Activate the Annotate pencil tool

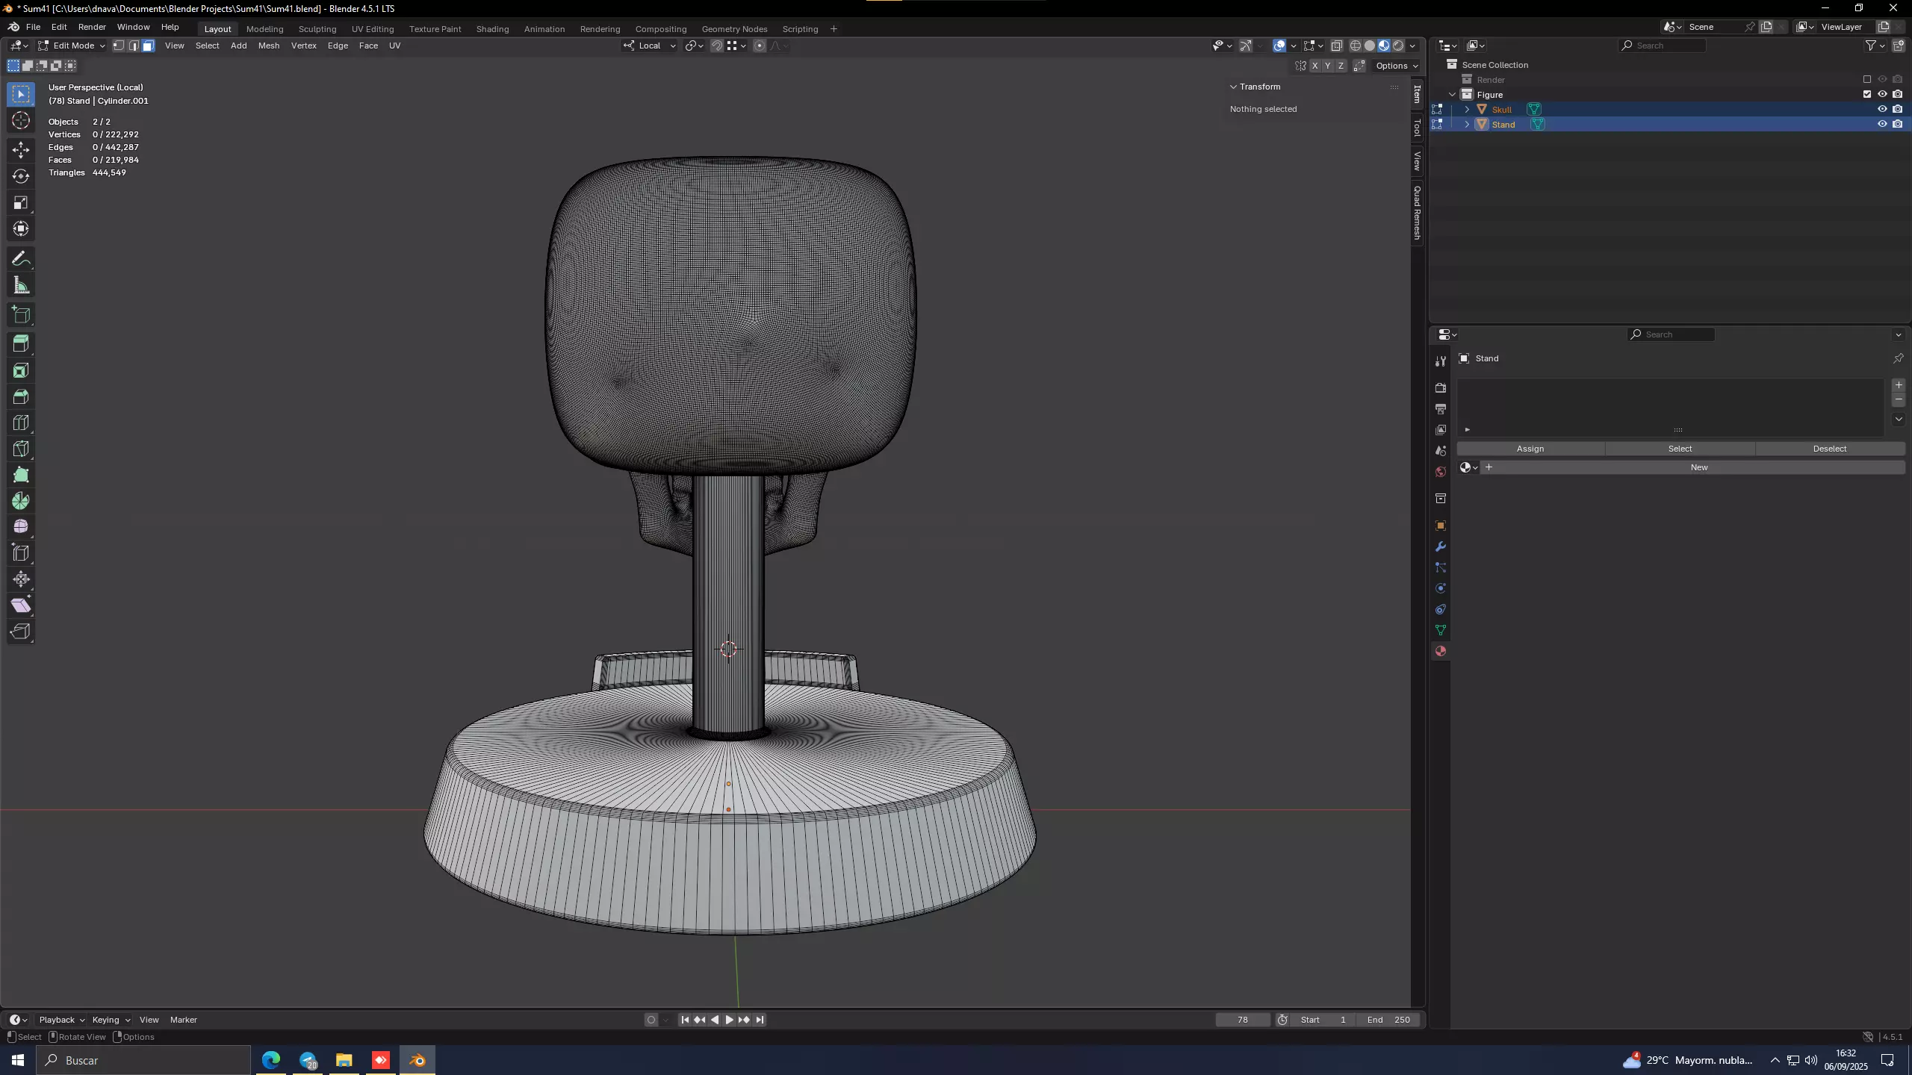point(21,259)
